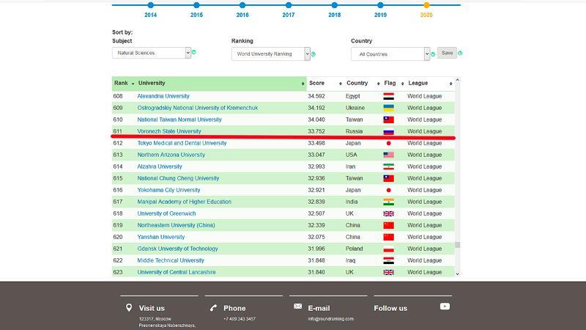
Task: Click the help icon next to Ranking dropdown
Action: [314, 54]
